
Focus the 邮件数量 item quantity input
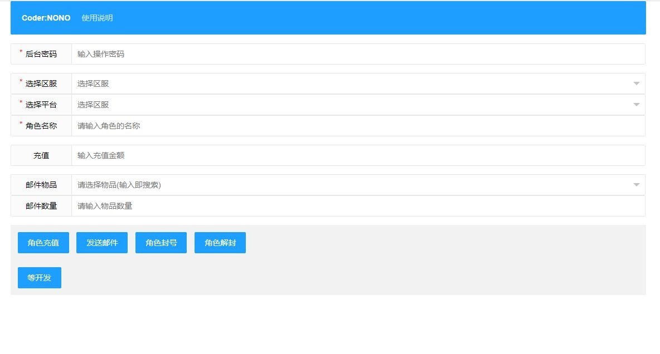coord(358,206)
